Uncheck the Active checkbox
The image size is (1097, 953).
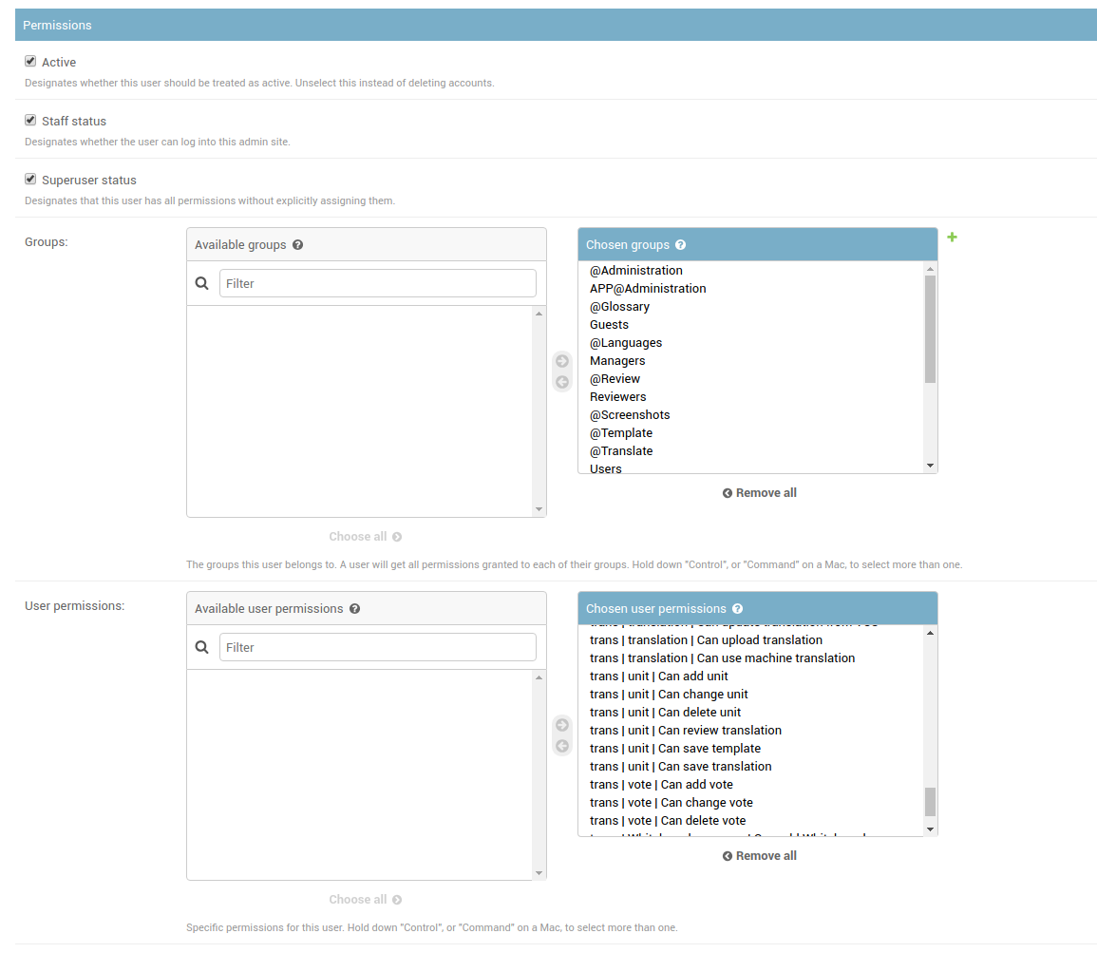click(29, 60)
